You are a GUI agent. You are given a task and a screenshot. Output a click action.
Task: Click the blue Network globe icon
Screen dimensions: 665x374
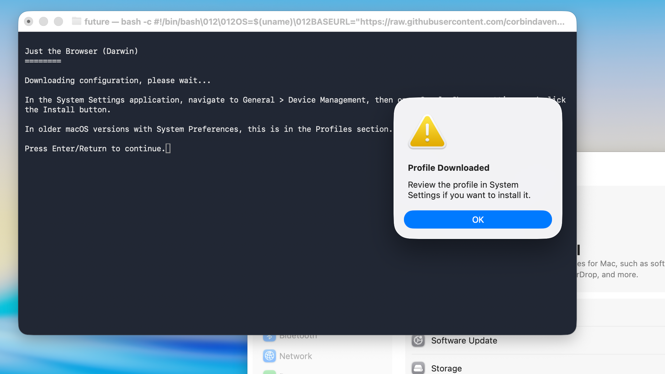(x=270, y=356)
